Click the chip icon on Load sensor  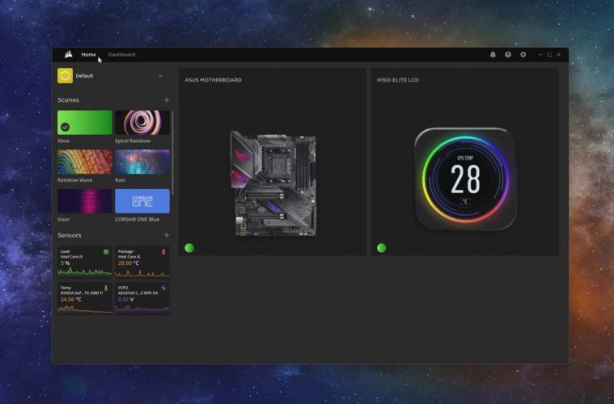[106, 252]
